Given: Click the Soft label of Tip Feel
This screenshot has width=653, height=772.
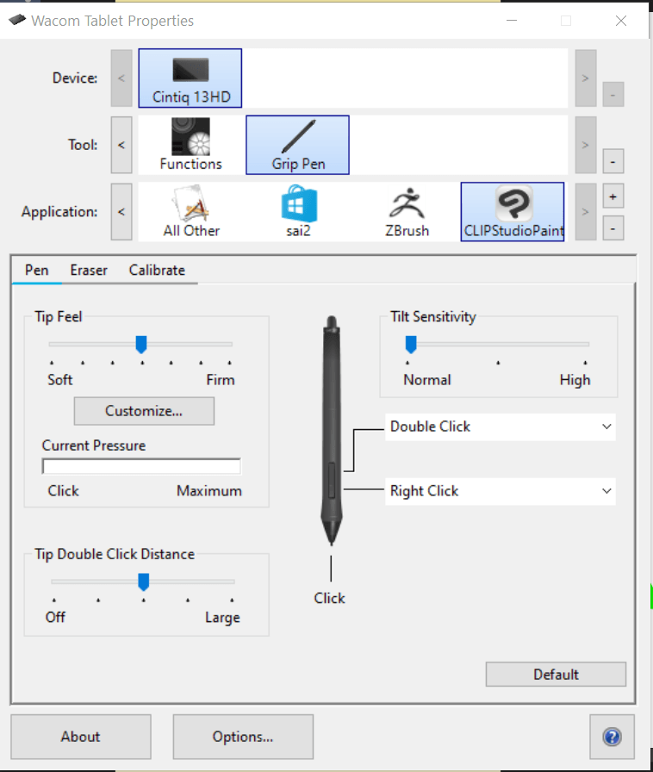Looking at the screenshot, I should [x=60, y=380].
